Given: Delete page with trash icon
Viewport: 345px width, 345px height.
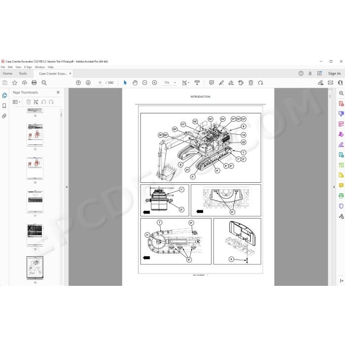Looking at the screenshot, I should point(250,83).
